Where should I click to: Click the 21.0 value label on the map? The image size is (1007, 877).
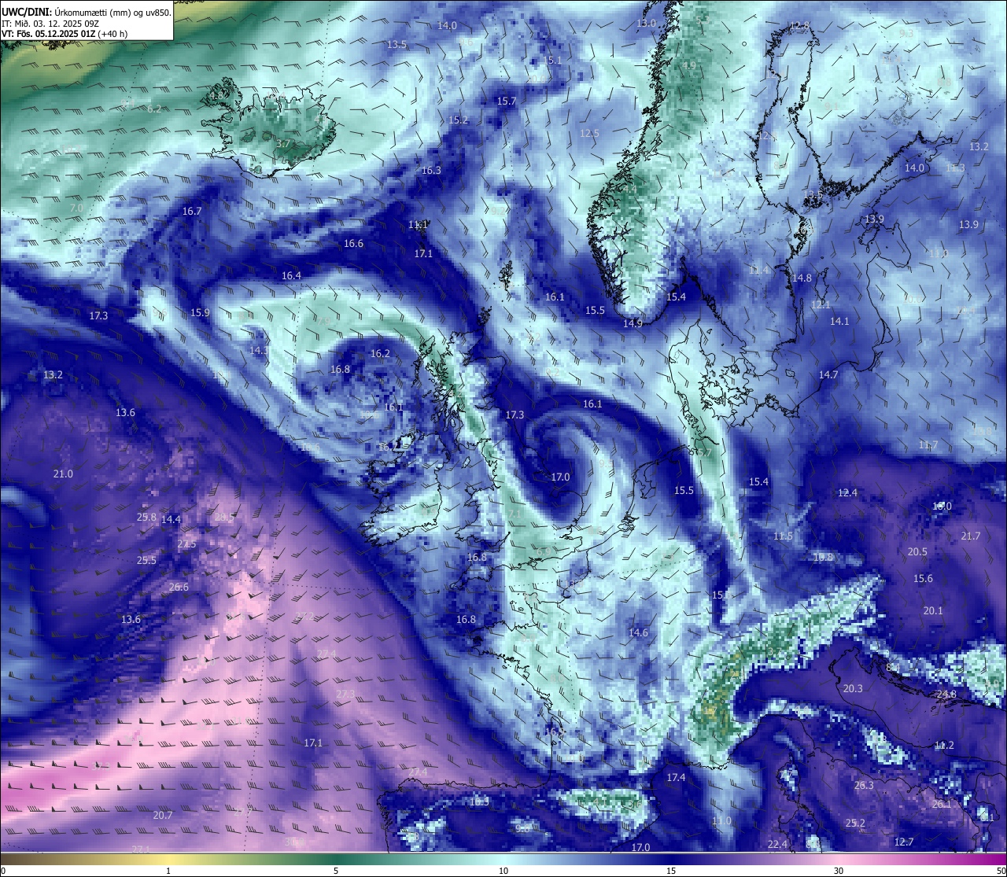pyautogui.click(x=63, y=474)
